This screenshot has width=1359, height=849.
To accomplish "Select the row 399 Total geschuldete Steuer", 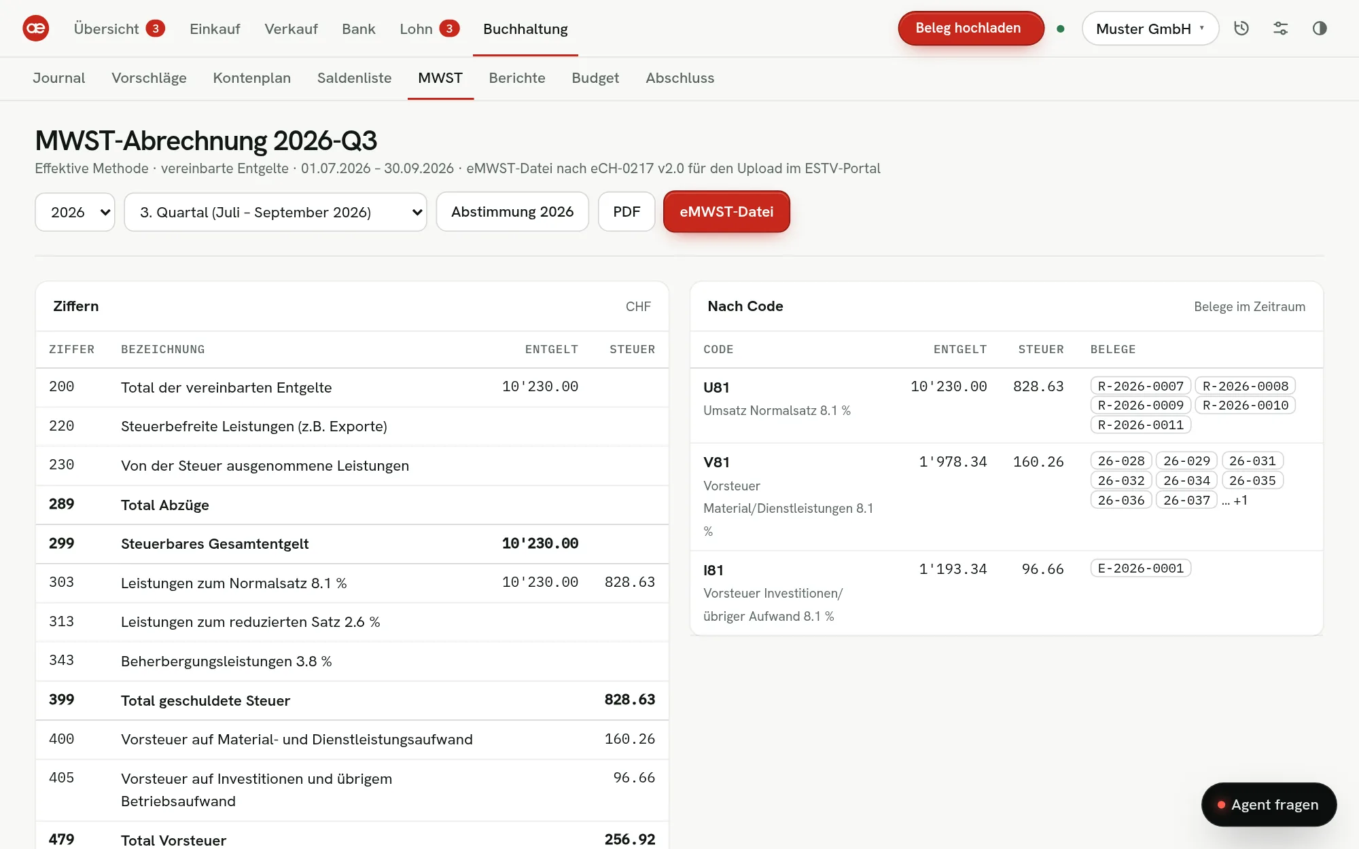I will [x=352, y=700].
